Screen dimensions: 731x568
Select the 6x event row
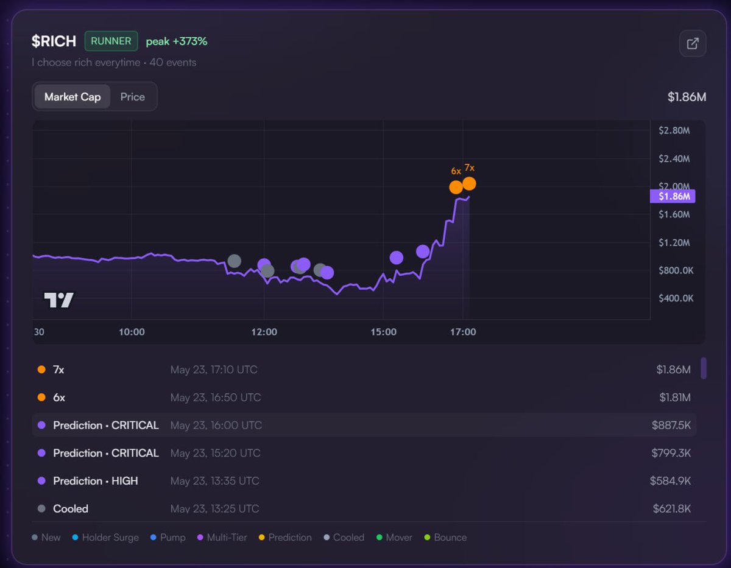point(364,398)
